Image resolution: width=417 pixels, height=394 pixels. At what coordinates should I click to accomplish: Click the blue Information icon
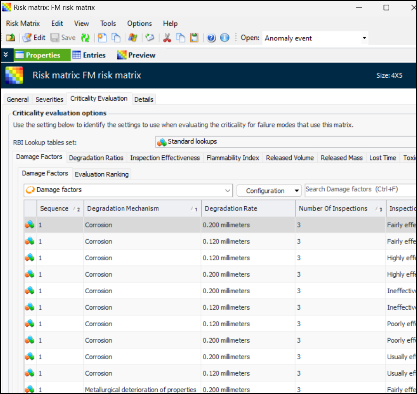225,38
